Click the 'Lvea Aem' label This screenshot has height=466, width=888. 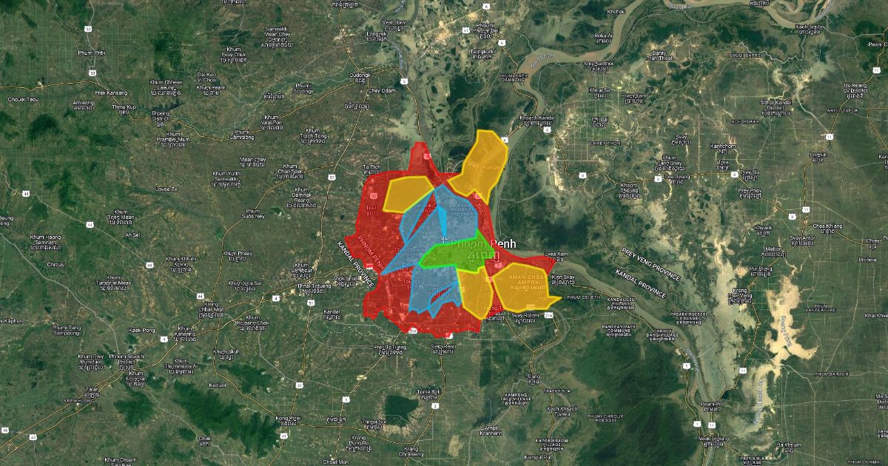point(556,253)
